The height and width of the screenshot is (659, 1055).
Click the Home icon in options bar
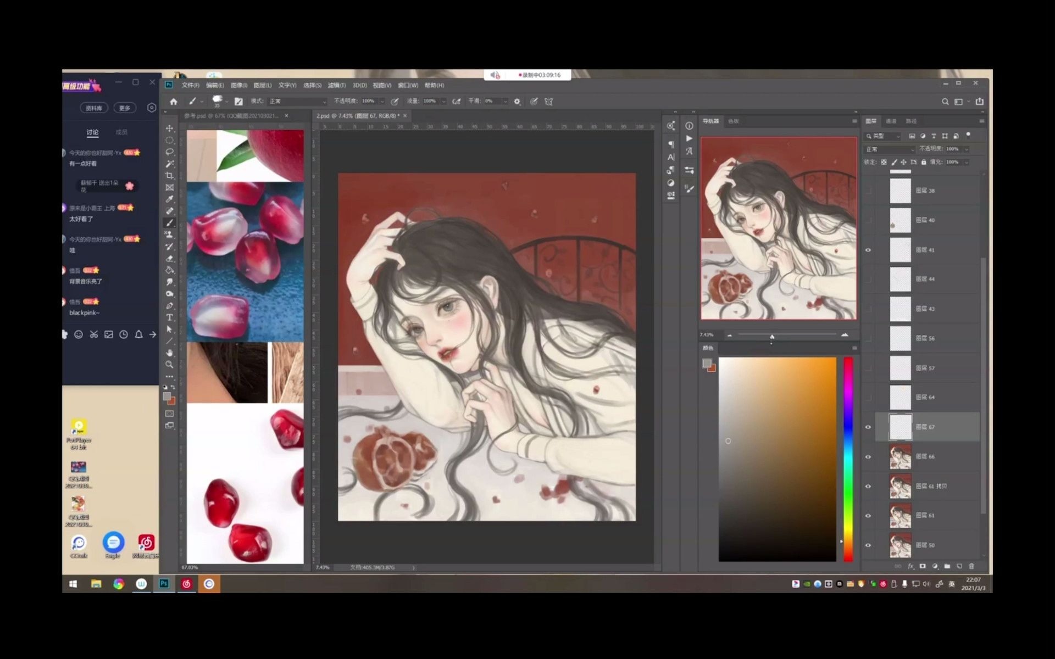174,102
